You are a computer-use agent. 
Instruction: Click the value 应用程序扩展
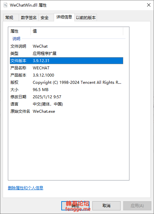(x=45, y=53)
